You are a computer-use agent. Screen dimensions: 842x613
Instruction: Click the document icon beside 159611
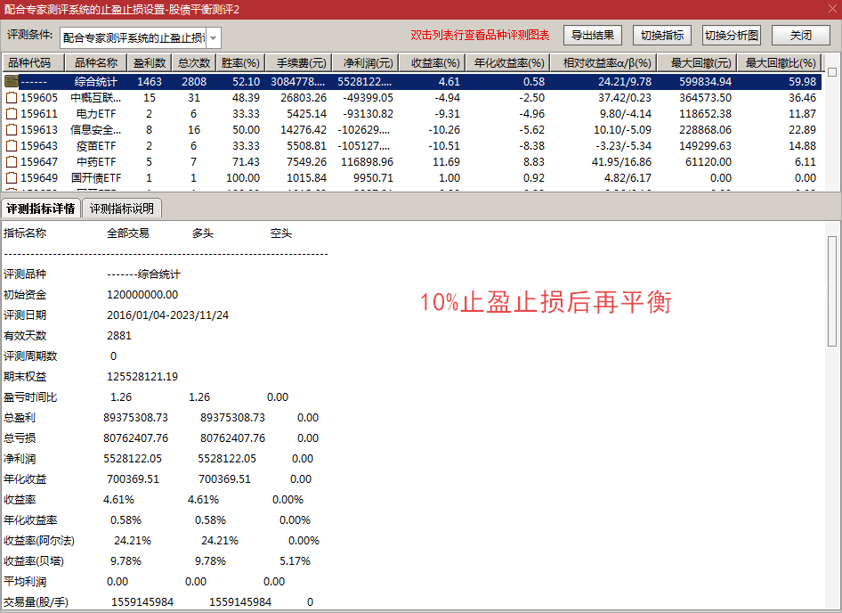(x=12, y=114)
